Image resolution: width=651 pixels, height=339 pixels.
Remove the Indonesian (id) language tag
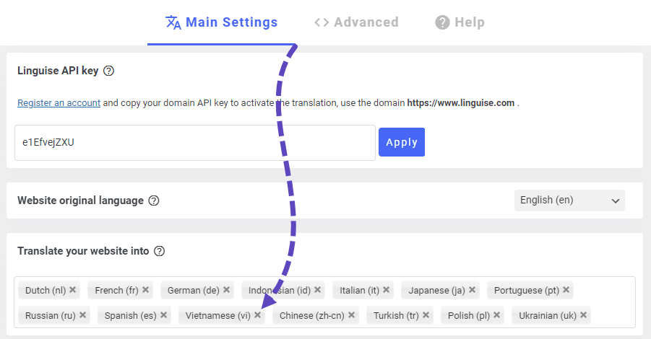click(x=318, y=290)
